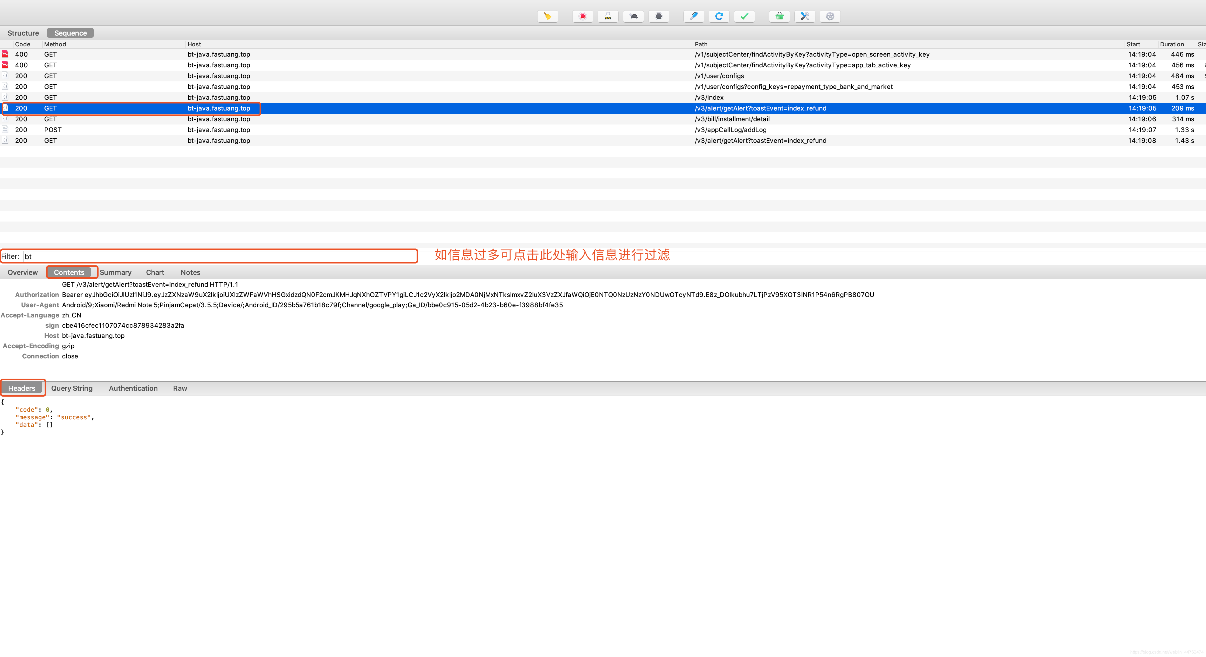This screenshot has width=1206, height=657.
Task: Open Tools wrench and screwdriver icon
Action: tap(804, 16)
